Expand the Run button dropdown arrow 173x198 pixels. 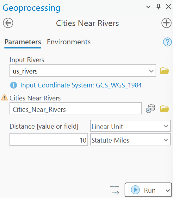click(168, 190)
